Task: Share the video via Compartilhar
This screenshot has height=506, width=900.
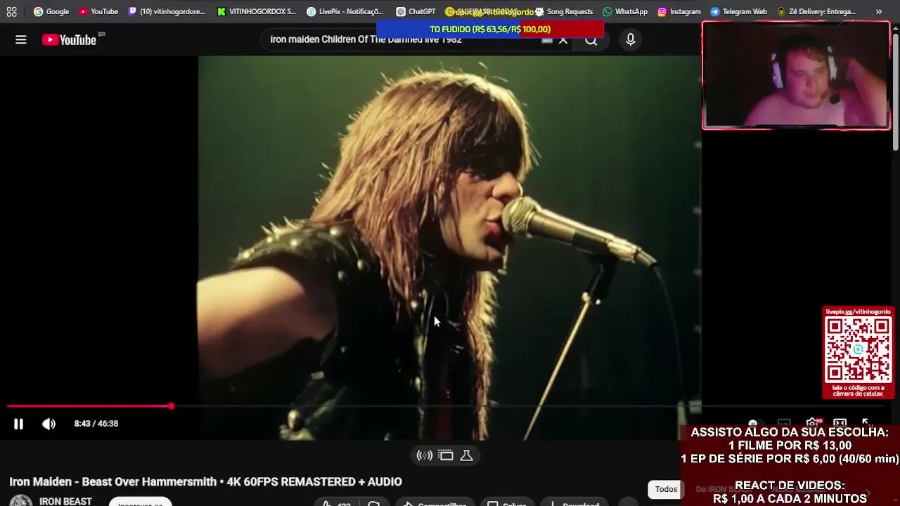Action: (435, 503)
